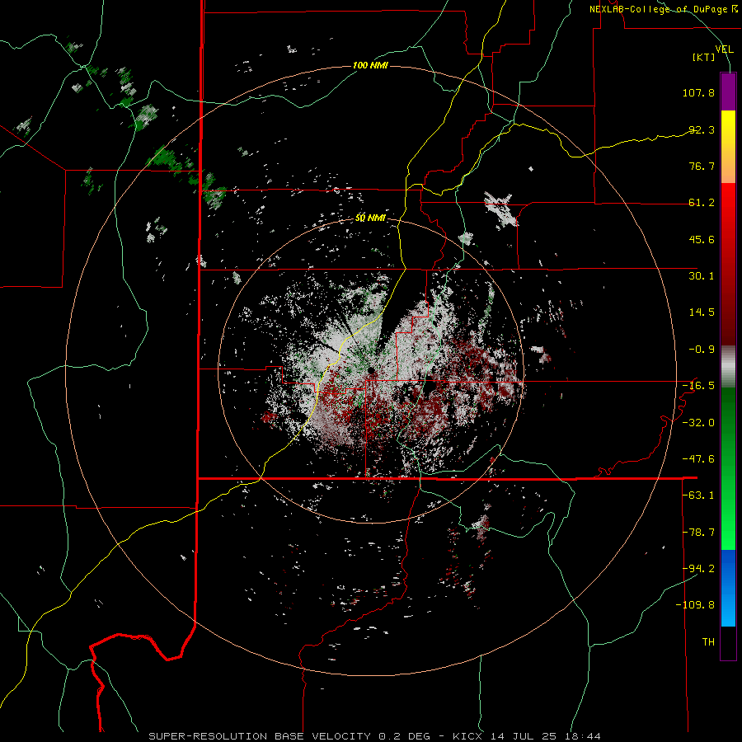Click the NEXLAB-College of DuPage label
742x742 pixels.
(664, 9)
